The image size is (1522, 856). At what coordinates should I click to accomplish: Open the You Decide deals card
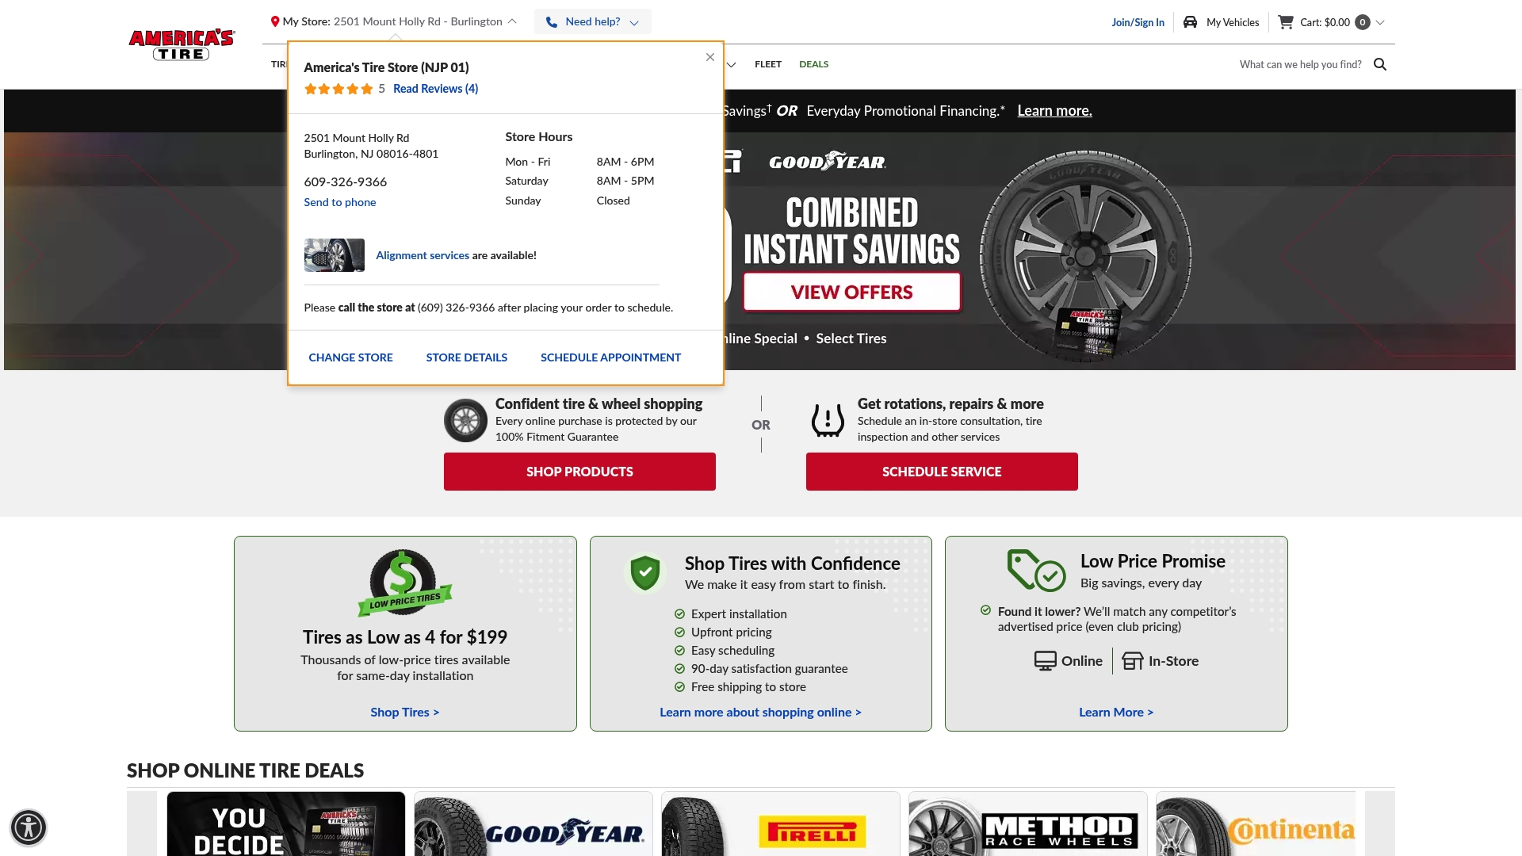tap(286, 824)
